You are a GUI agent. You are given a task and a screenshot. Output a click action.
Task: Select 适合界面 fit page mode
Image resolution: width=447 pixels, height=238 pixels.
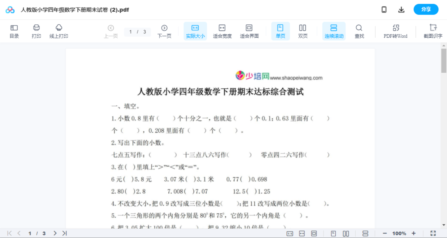click(x=249, y=31)
